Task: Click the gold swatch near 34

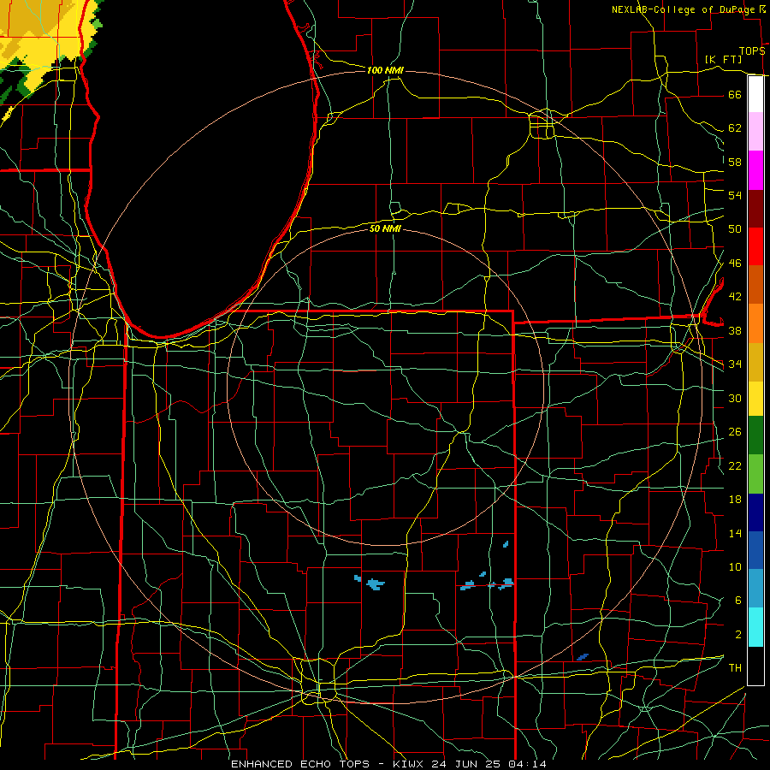Action: point(755,362)
